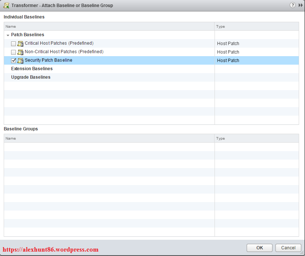The width and height of the screenshot is (305, 256).
Task: Open the alexhunt86.wordpress.com link
Action: click(51, 250)
